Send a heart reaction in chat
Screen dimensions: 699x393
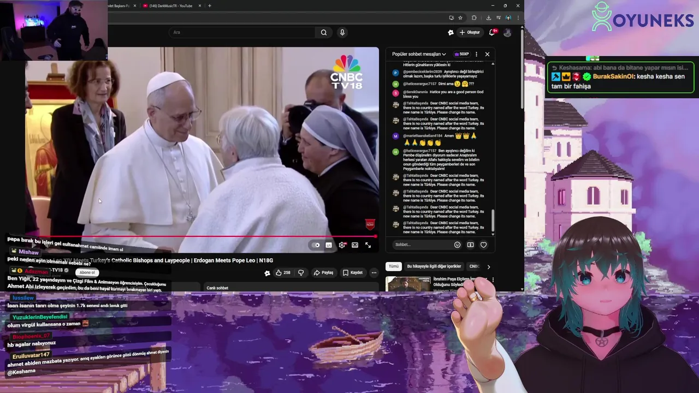point(483,245)
